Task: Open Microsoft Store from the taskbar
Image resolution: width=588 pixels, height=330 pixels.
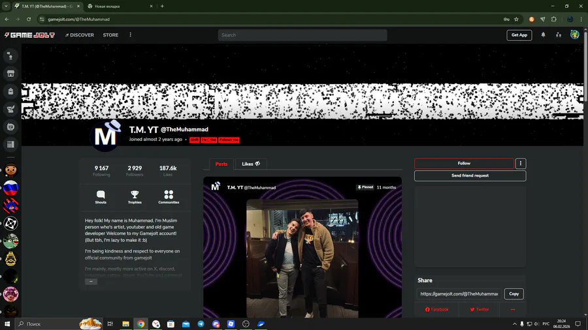Action: tap(171, 323)
